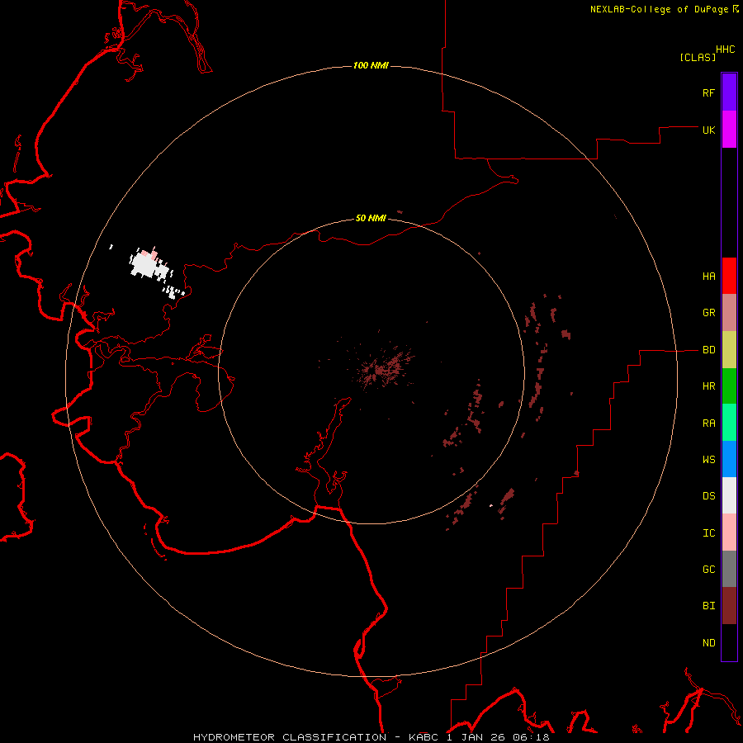Click the GC legend label
The width and height of the screenshot is (743, 743).
coord(708,569)
